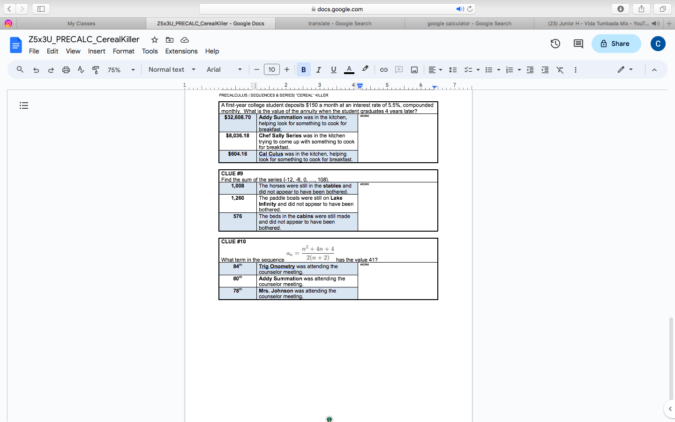The image size is (675, 422).
Task: Toggle bold formatting
Action: pyautogui.click(x=304, y=70)
